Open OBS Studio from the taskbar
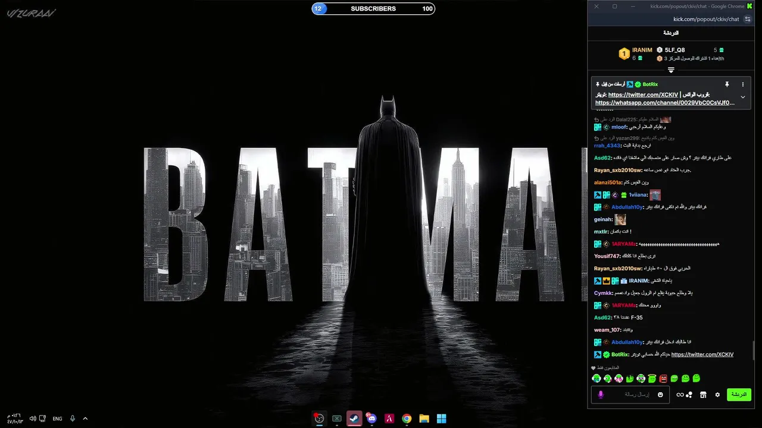 [x=320, y=418]
